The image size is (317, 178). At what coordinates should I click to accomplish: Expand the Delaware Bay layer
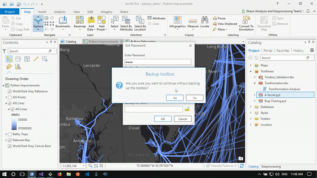6,140
